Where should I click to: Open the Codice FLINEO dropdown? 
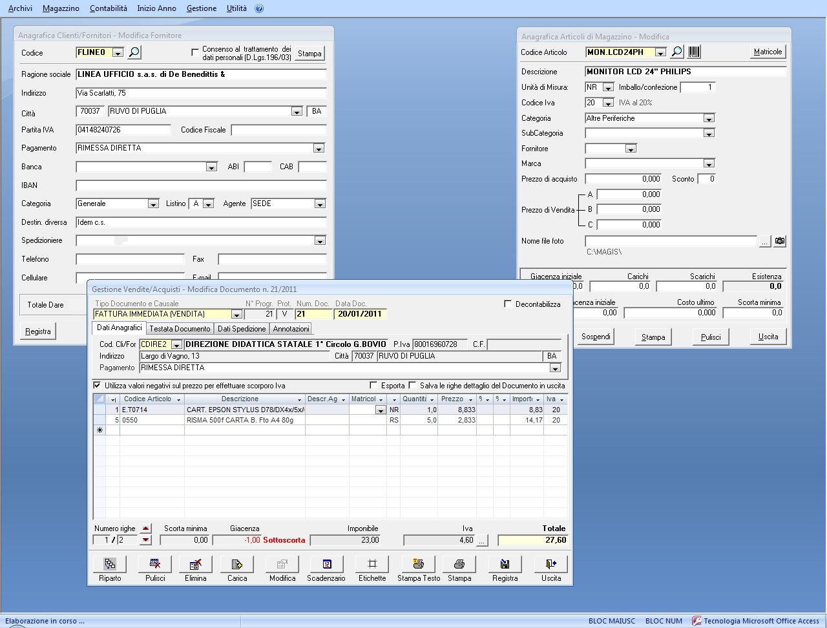118,53
